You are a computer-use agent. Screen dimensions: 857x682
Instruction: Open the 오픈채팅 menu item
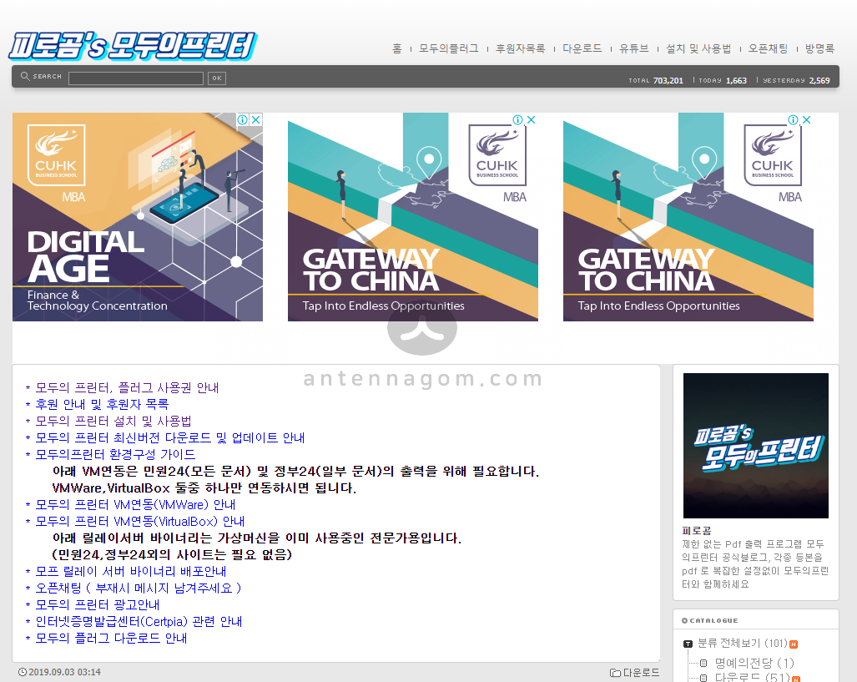click(769, 48)
